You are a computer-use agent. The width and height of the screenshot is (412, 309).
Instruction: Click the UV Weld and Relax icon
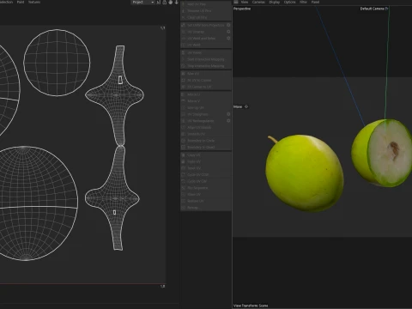coord(184,39)
